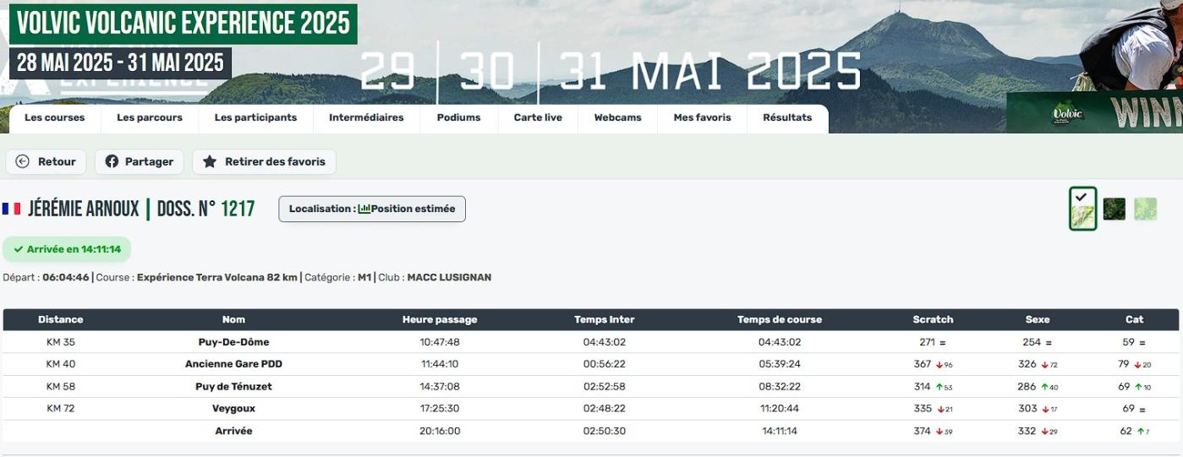Click the French flag beside runner name

12,209
